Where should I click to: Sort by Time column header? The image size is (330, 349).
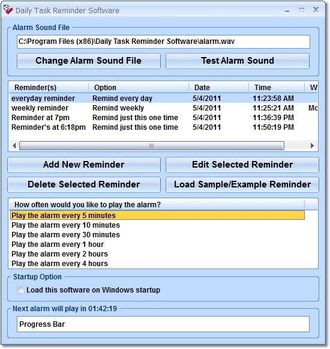click(x=277, y=88)
